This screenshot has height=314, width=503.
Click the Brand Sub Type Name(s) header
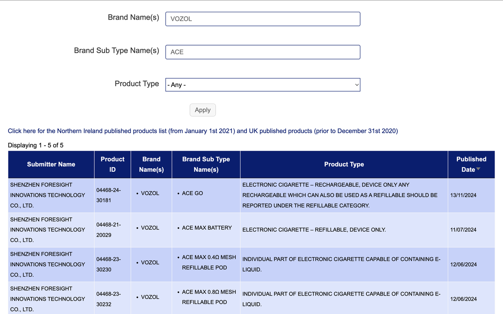click(206, 164)
